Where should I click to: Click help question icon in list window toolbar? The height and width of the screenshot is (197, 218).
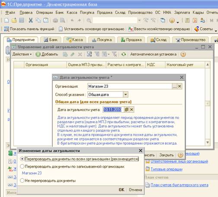(x=183, y=54)
